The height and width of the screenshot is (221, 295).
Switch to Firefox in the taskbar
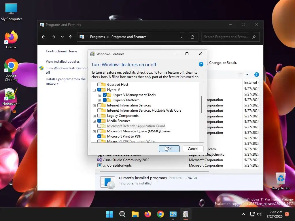[x=148, y=214]
